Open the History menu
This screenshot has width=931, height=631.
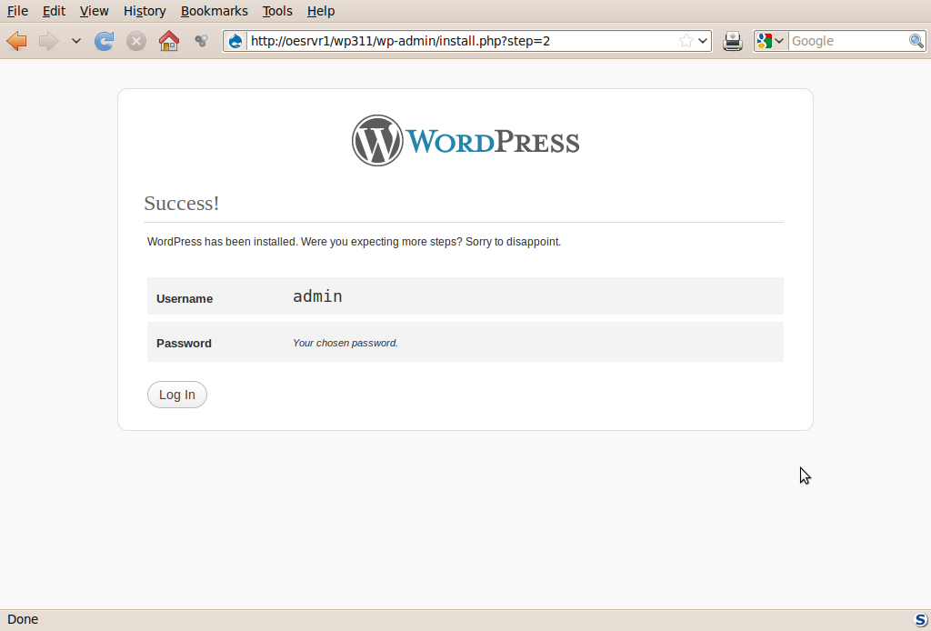click(x=145, y=11)
